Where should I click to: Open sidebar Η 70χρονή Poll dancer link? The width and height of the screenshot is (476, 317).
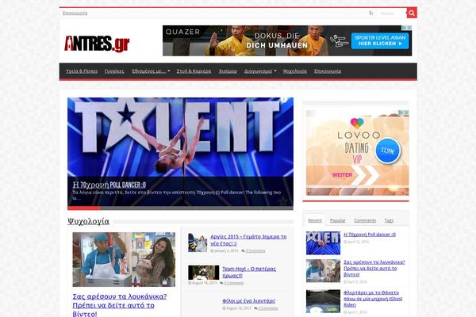click(x=370, y=235)
